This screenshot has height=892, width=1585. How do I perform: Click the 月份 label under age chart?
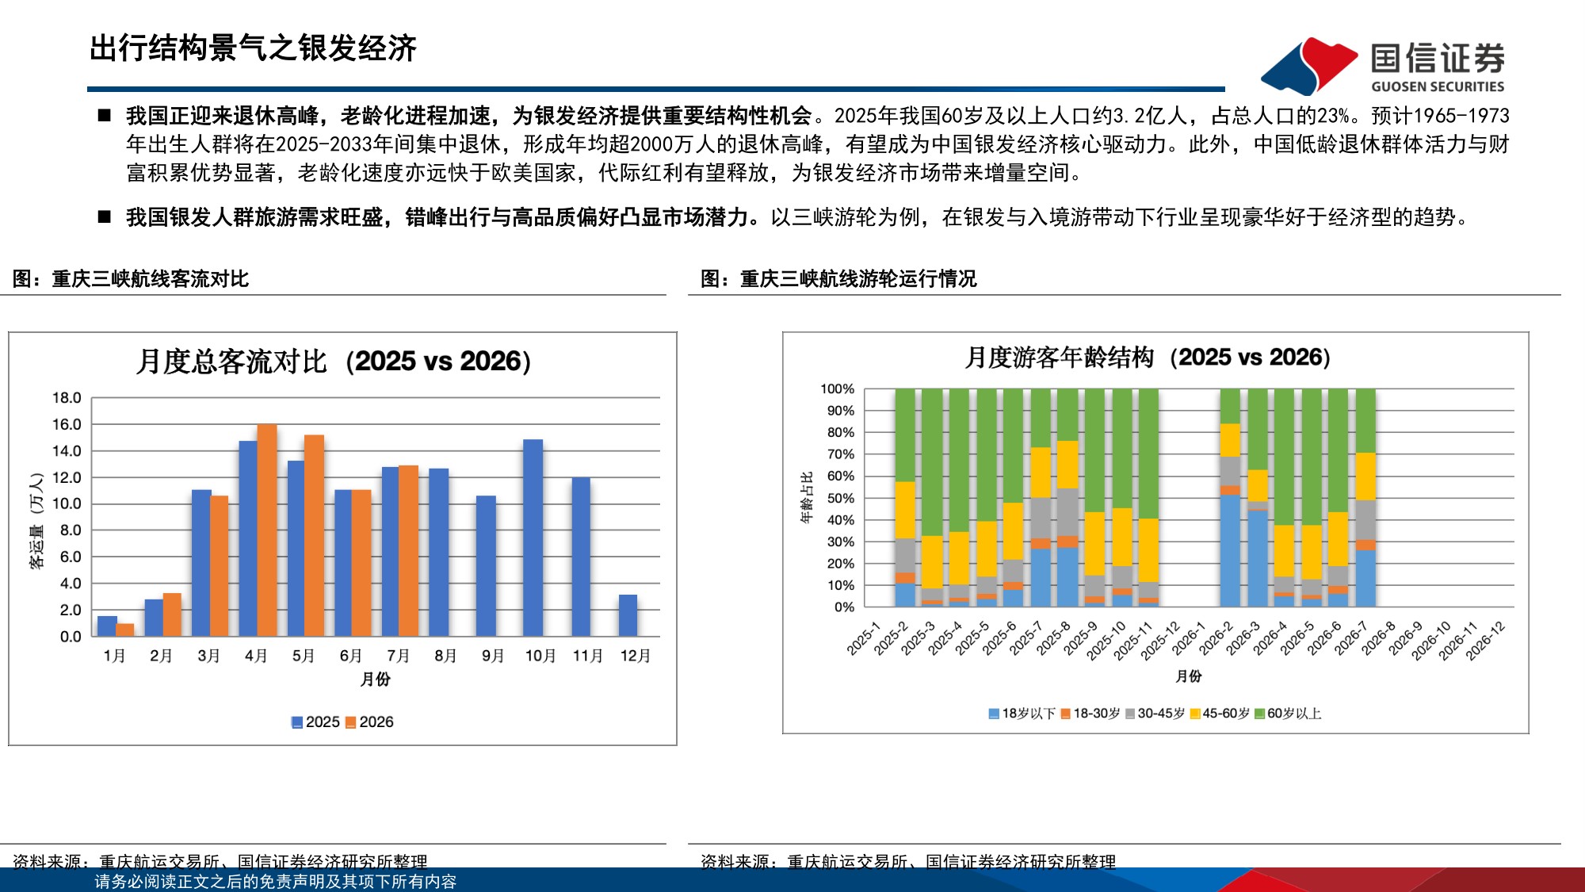point(1189,676)
